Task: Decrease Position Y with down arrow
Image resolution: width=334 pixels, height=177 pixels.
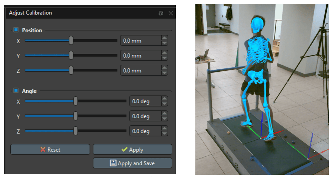Action: [164, 58]
